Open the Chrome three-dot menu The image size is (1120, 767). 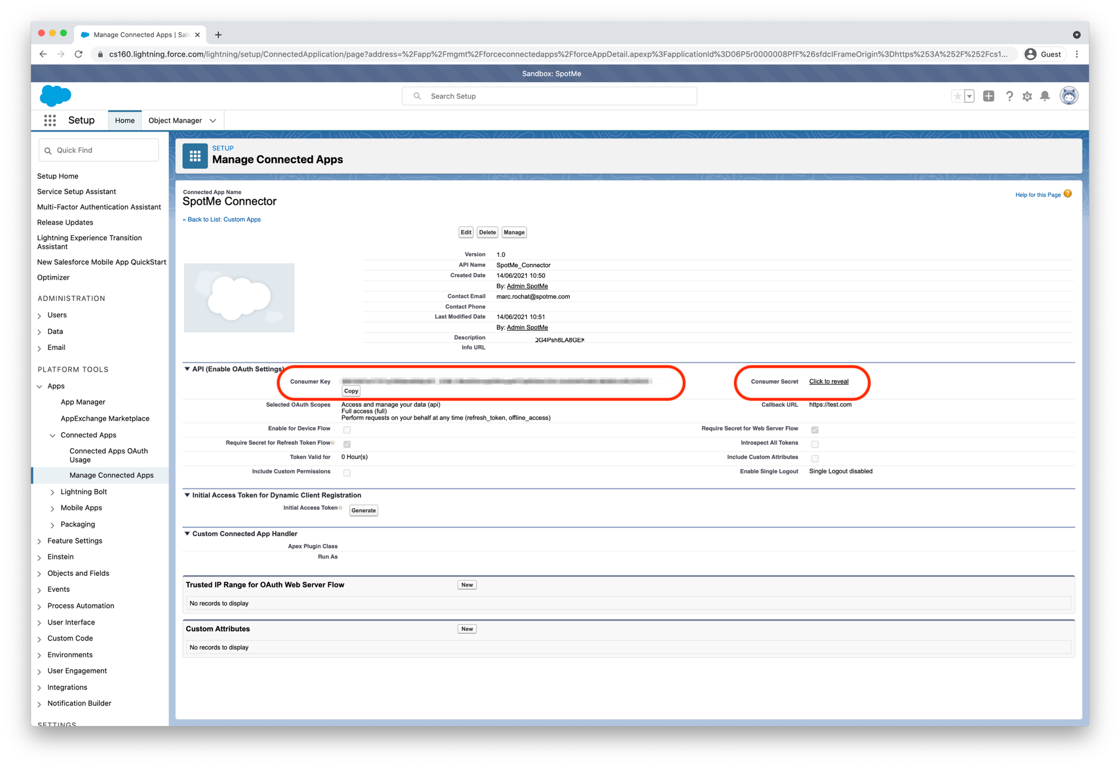coord(1077,54)
